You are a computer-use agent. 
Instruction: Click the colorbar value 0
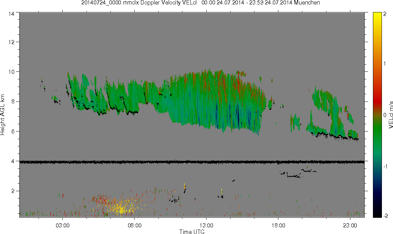[x=385, y=115]
